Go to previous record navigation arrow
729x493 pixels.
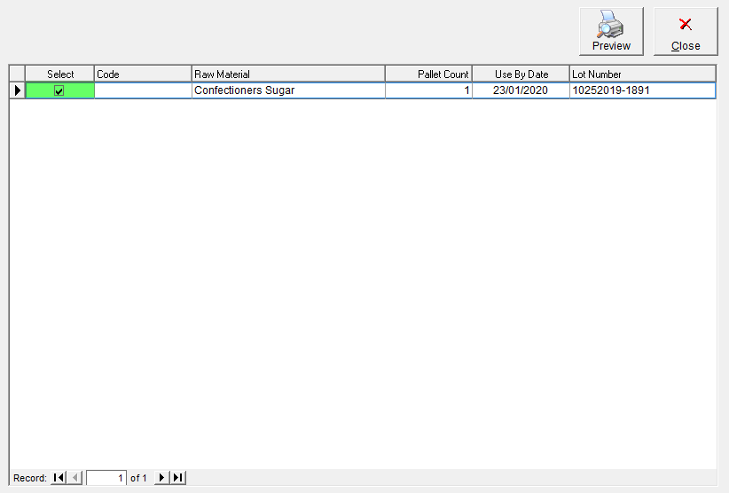[x=74, y=478]
